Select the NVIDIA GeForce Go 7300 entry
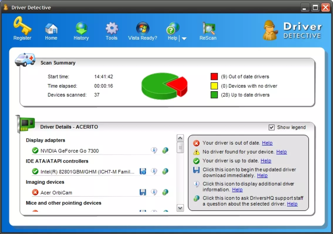 (70, 151)
